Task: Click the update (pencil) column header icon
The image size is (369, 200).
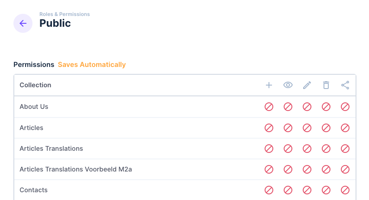Action: [307, 85]
